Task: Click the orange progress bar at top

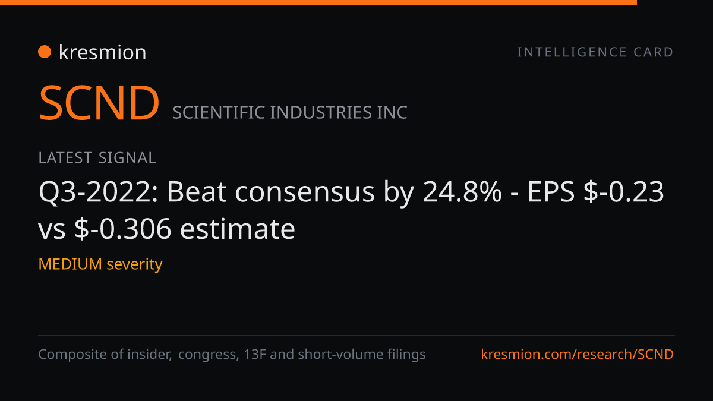Action: point(318,2)
